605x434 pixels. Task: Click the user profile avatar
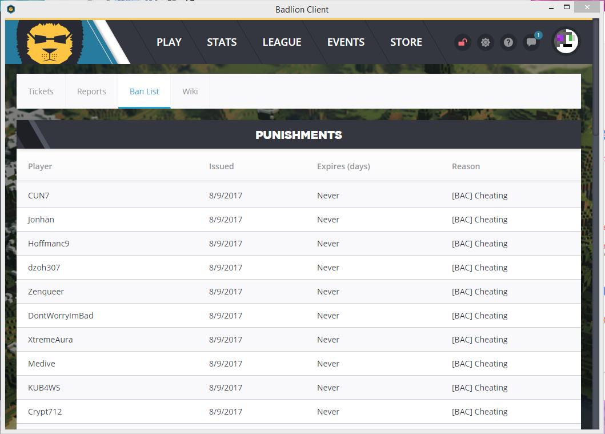point(566,41)
